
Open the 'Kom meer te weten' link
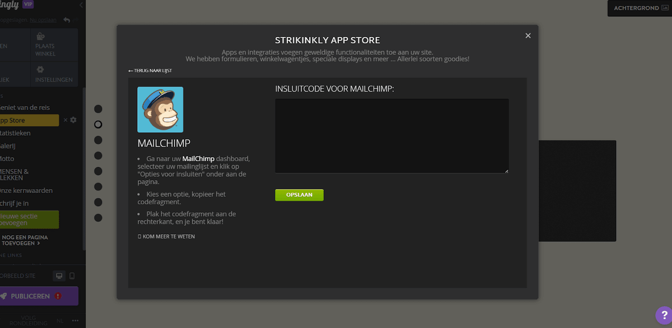[166, 236]
